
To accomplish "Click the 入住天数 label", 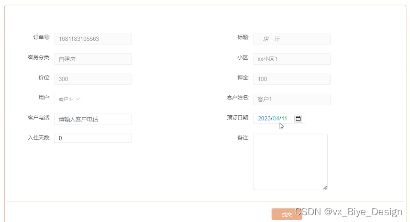I will coord(39,138).
